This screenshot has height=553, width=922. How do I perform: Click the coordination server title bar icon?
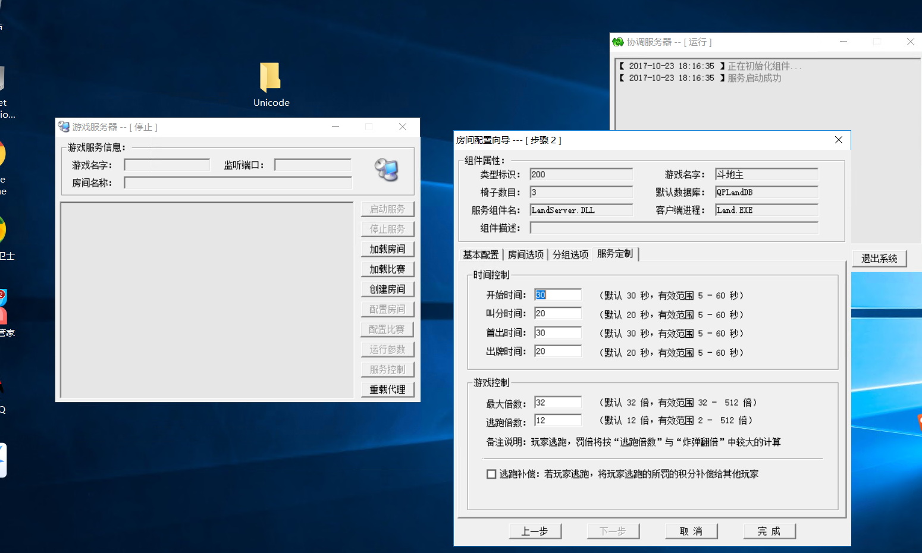[618, 42]
